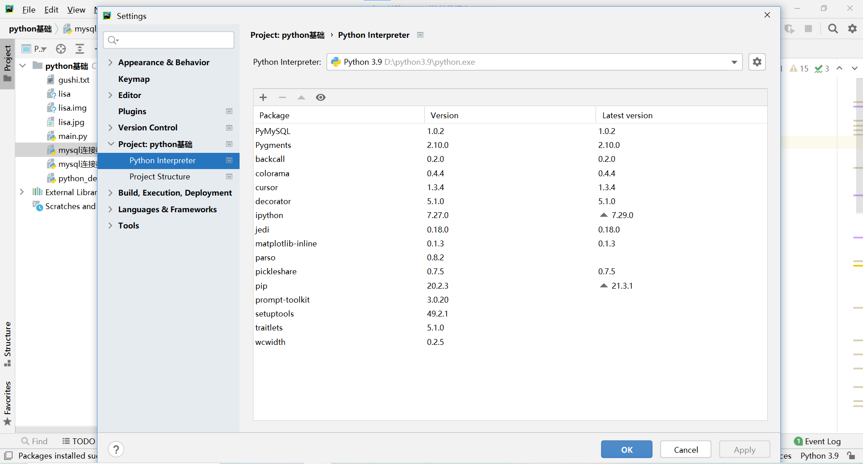Select Scratches and Consoles node
This screenshot has width=863, height=464.
tap(64, 206)
